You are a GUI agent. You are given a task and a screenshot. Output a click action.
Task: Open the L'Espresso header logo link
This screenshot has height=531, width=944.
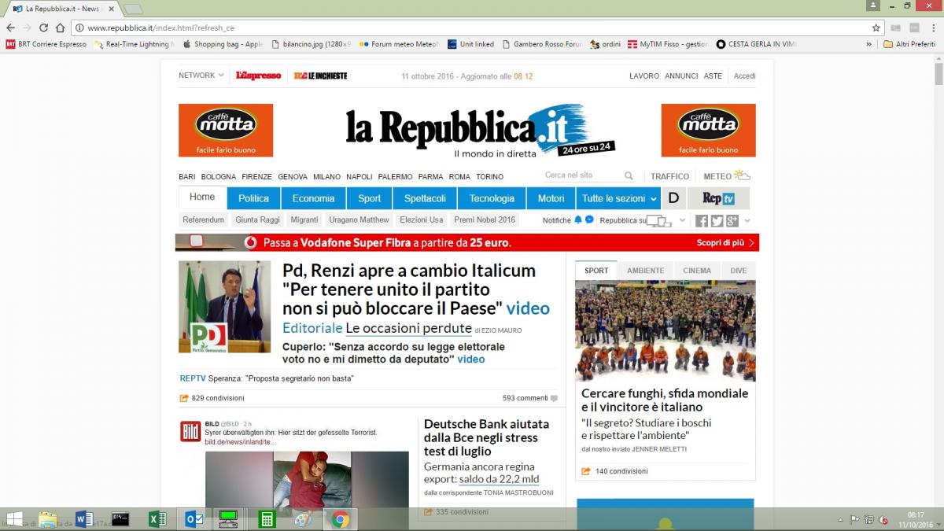[258, 76]
